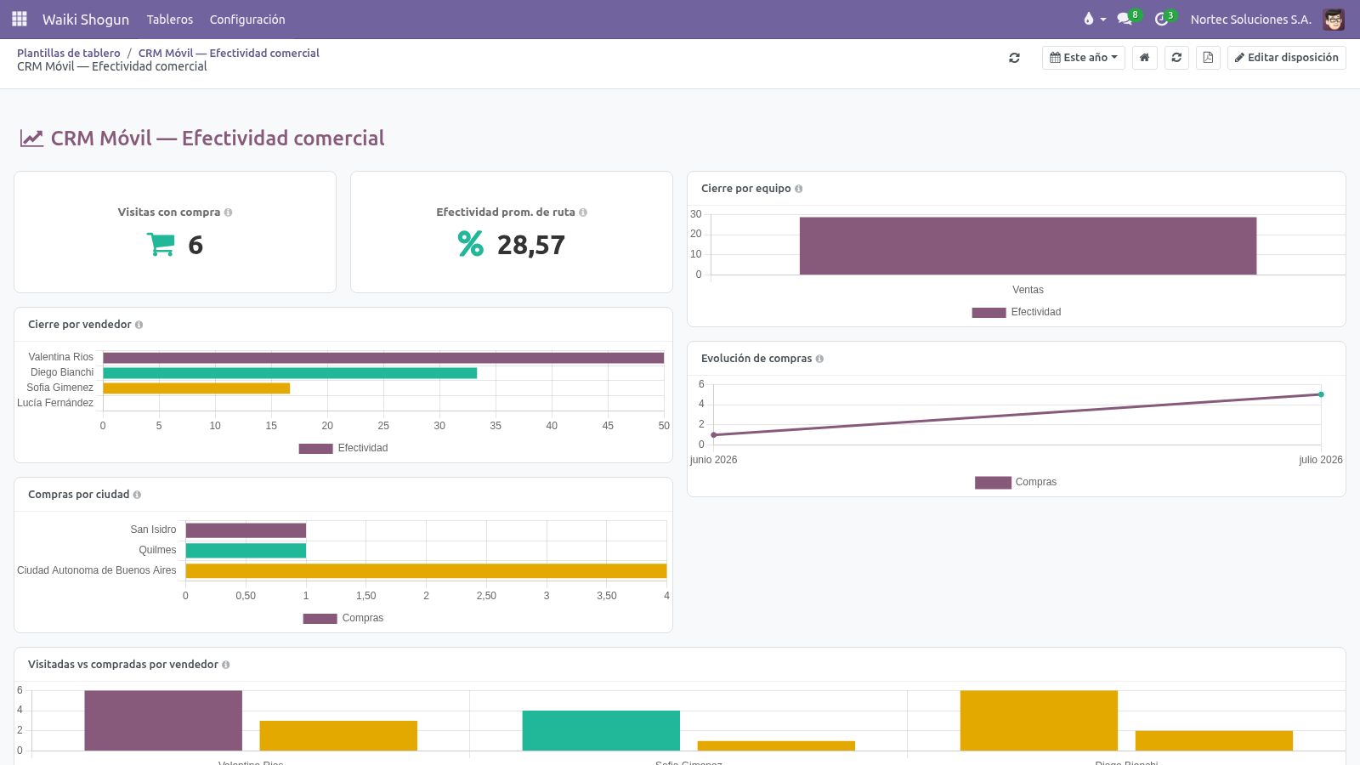Screen dimensions: 1360x765
Task: Open Nortec Soluciones S.A. company switcher
Action: [x=1250, y=19]
